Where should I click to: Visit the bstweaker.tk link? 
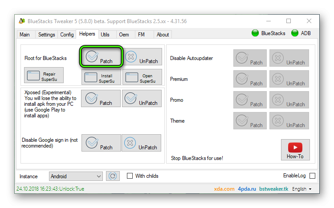click(x=274, y=189)
